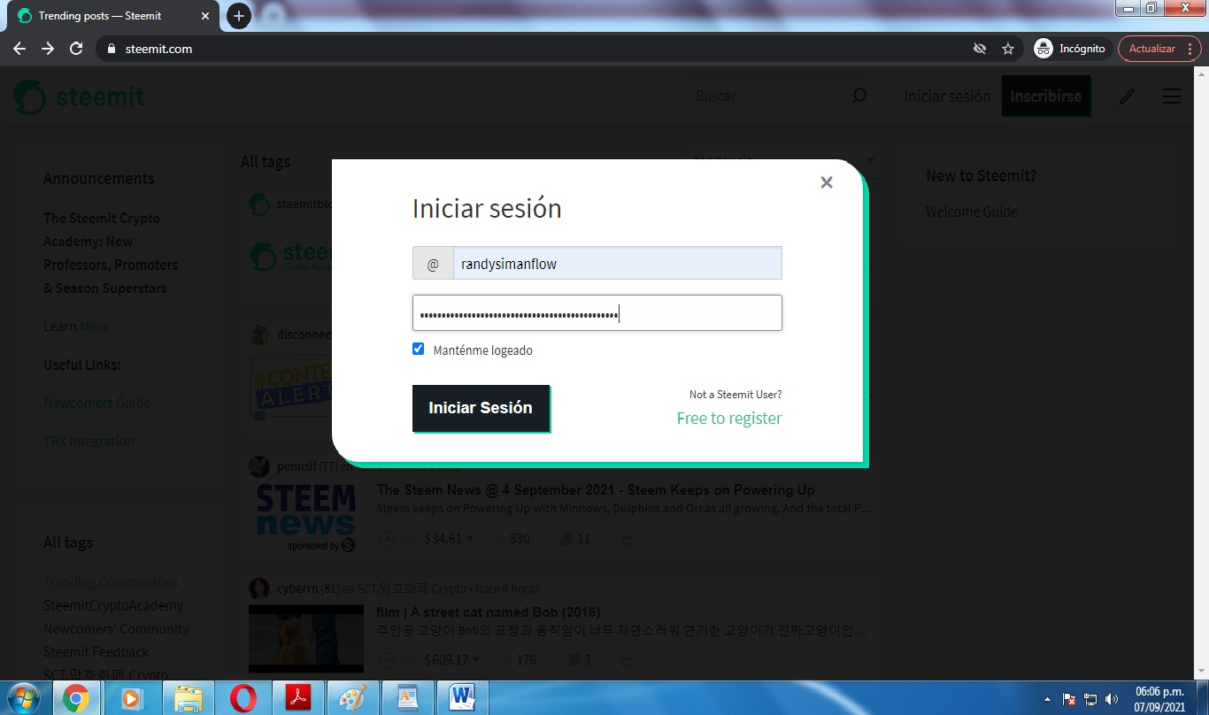
Task: Open Adobe Reader from the taskbar
Action: (297, 698)
